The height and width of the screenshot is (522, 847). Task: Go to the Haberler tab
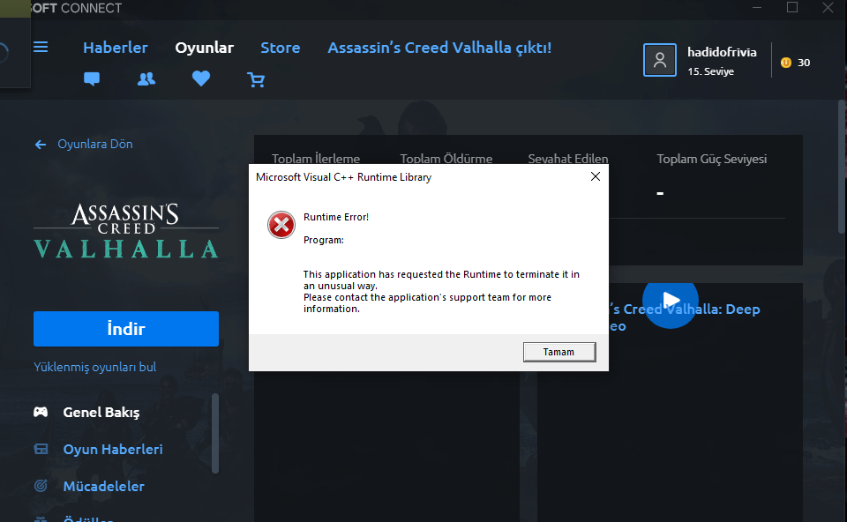(115, 48)
